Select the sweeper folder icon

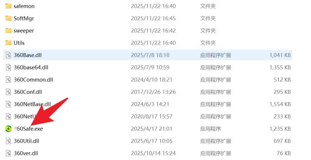[x=8, y=31]
